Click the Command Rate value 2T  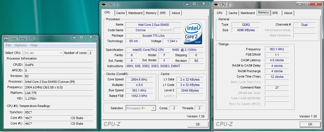tap(277, 88)
